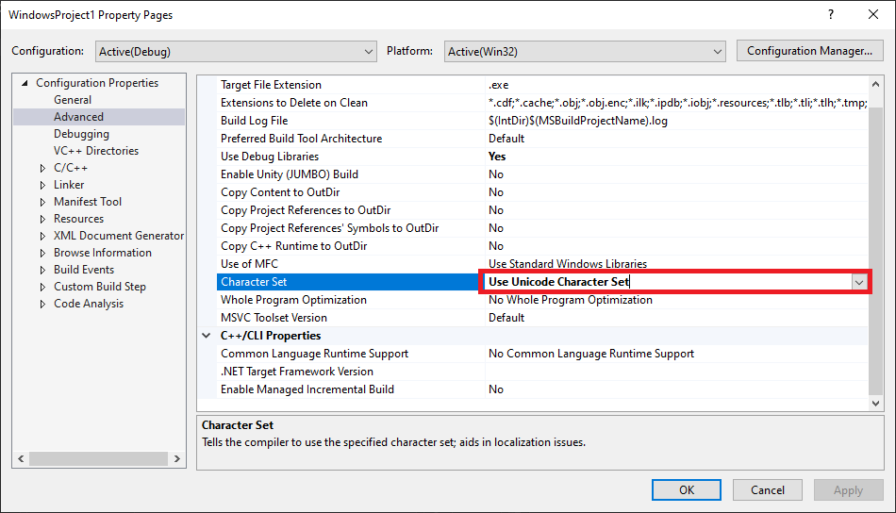
Task: Click No Whole Program Optimization value
Action: (571, 299)
